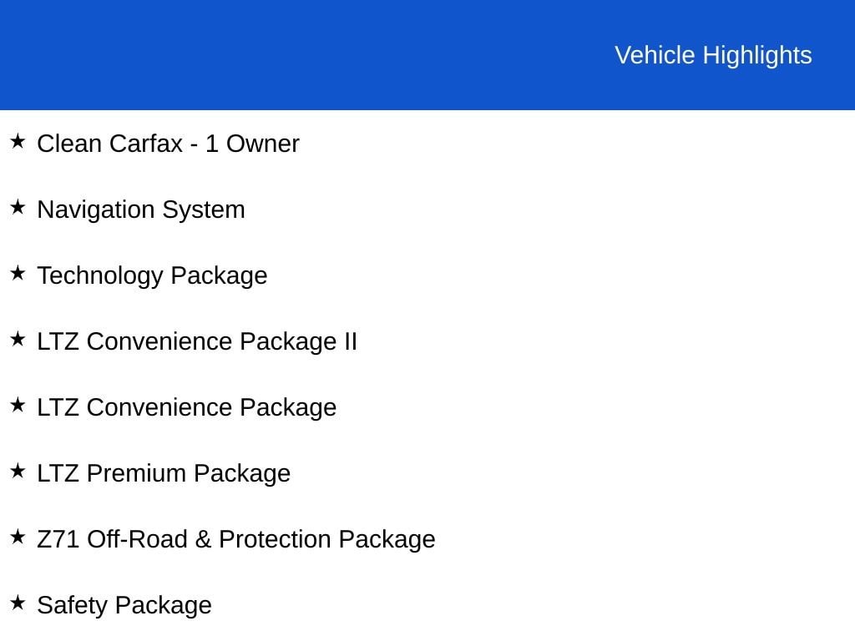
Task: Click the star beside LTZ Premium Package
Action: [x=18, y=472]
